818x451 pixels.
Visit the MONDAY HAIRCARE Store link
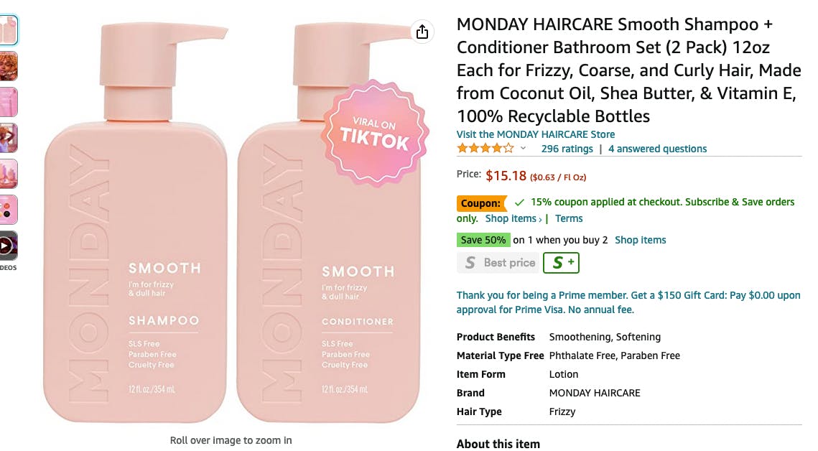pyautogui.click(x=536, y=134)
